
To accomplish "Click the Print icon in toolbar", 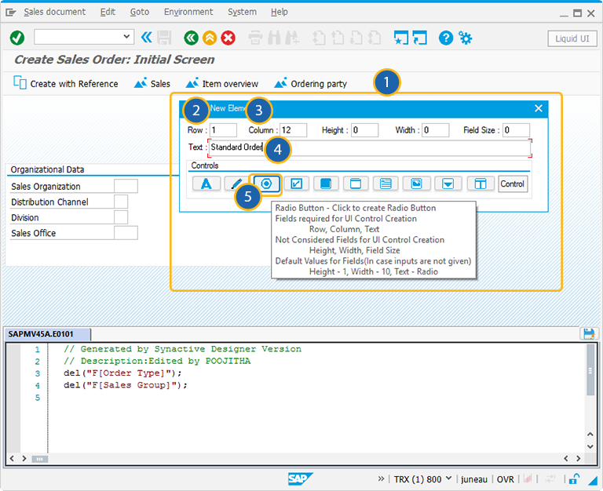I will point(255,38).
